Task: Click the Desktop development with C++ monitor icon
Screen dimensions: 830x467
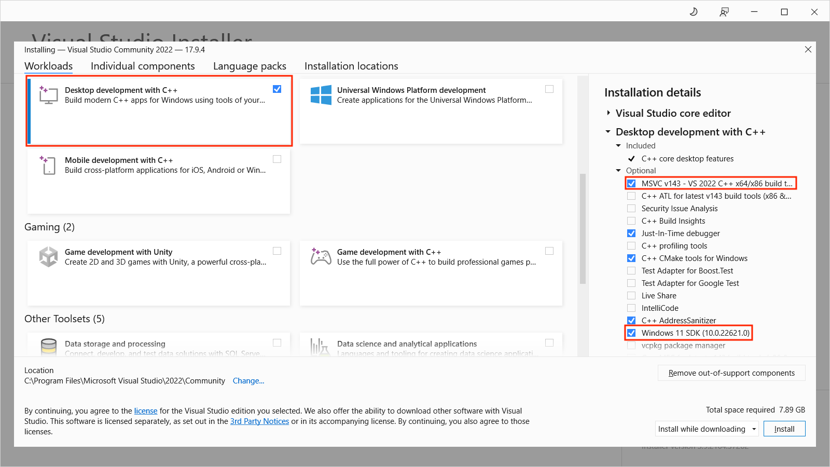Action: tap(48, 95)
